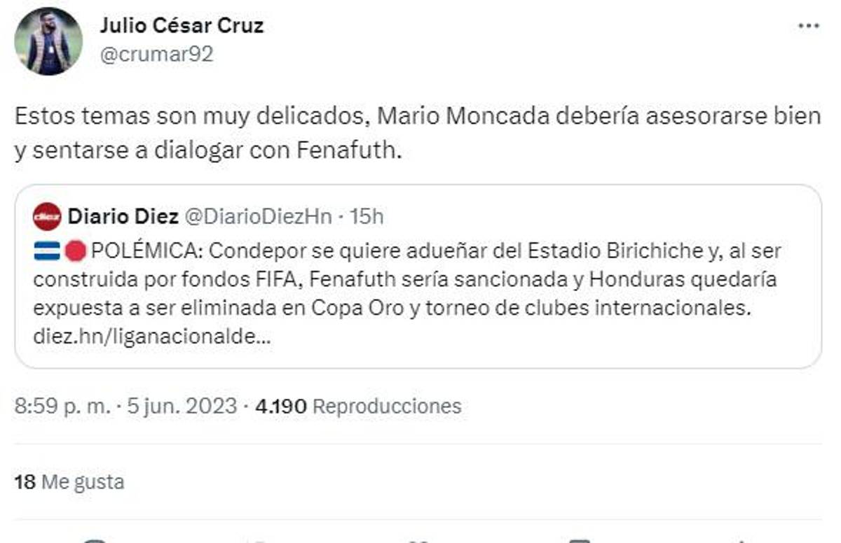Open the @crumar92 handle
The height and width of the screenshot is (543, 841).
click(x=156, y=55)
